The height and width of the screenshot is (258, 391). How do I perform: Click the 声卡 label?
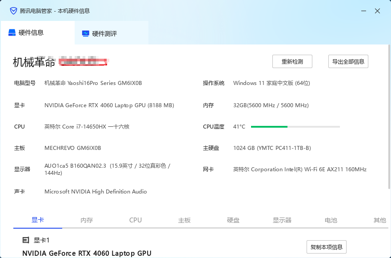pos(20,192)
